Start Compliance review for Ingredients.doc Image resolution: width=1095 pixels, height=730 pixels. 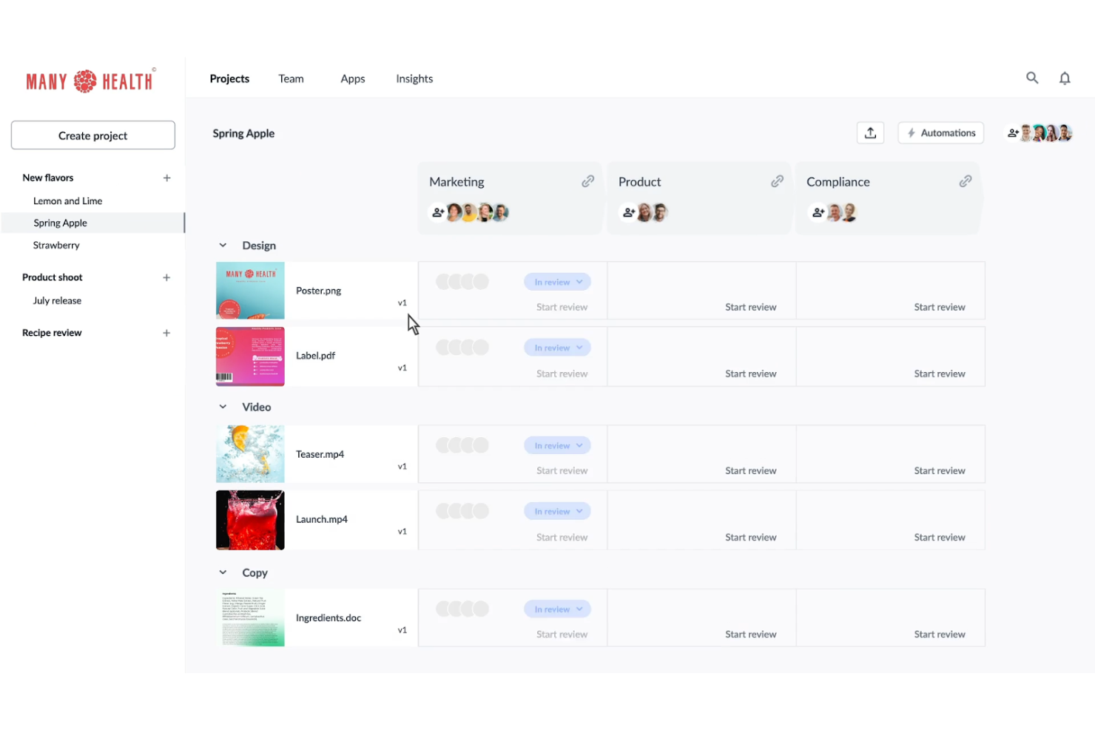point(940,634)
